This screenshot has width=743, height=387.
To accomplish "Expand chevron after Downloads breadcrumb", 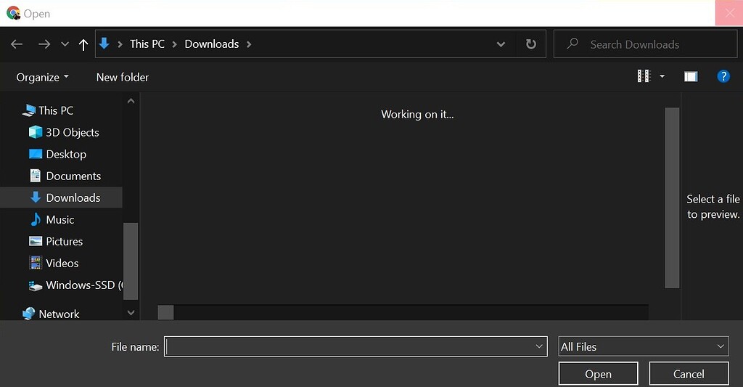I will coord(249,44).
